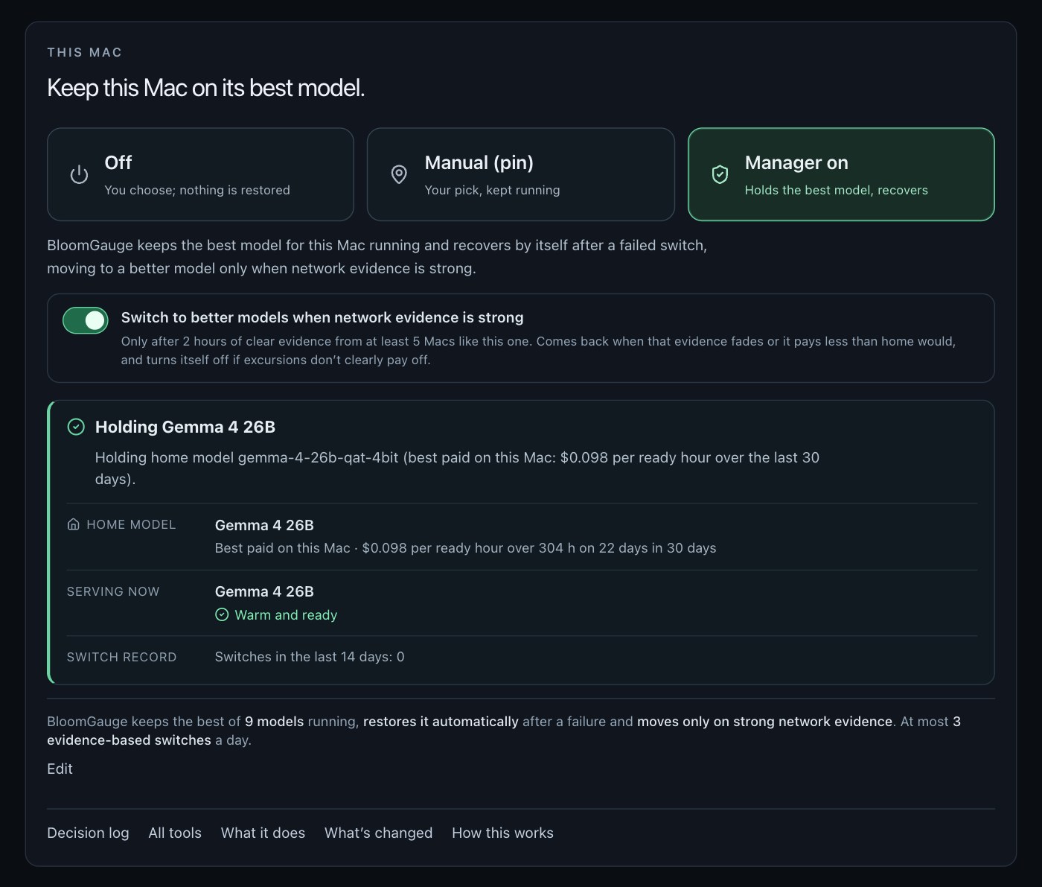Image resolution: width=1042 pixels, height=887 pixels.
Task: Click the BloomGauge keeps the best model paragraph
Action: click(x=377, y=256)
